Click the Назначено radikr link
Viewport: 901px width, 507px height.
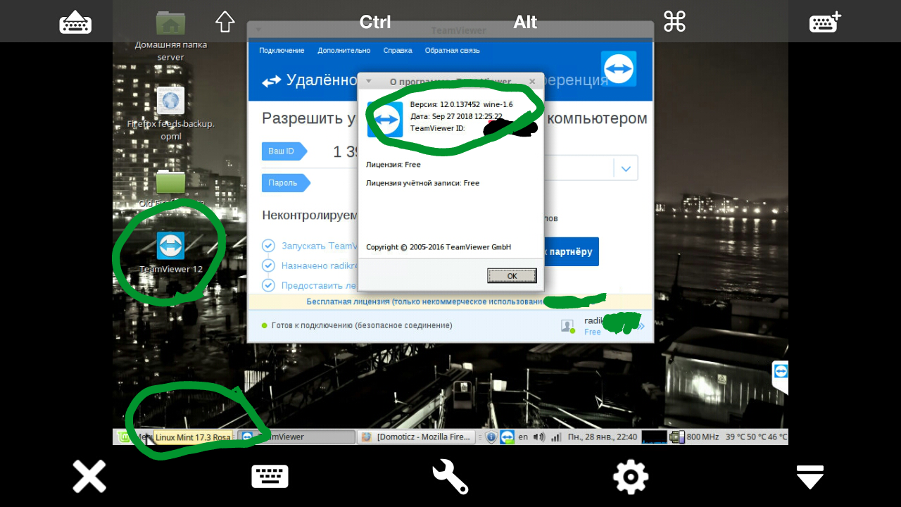320,265
